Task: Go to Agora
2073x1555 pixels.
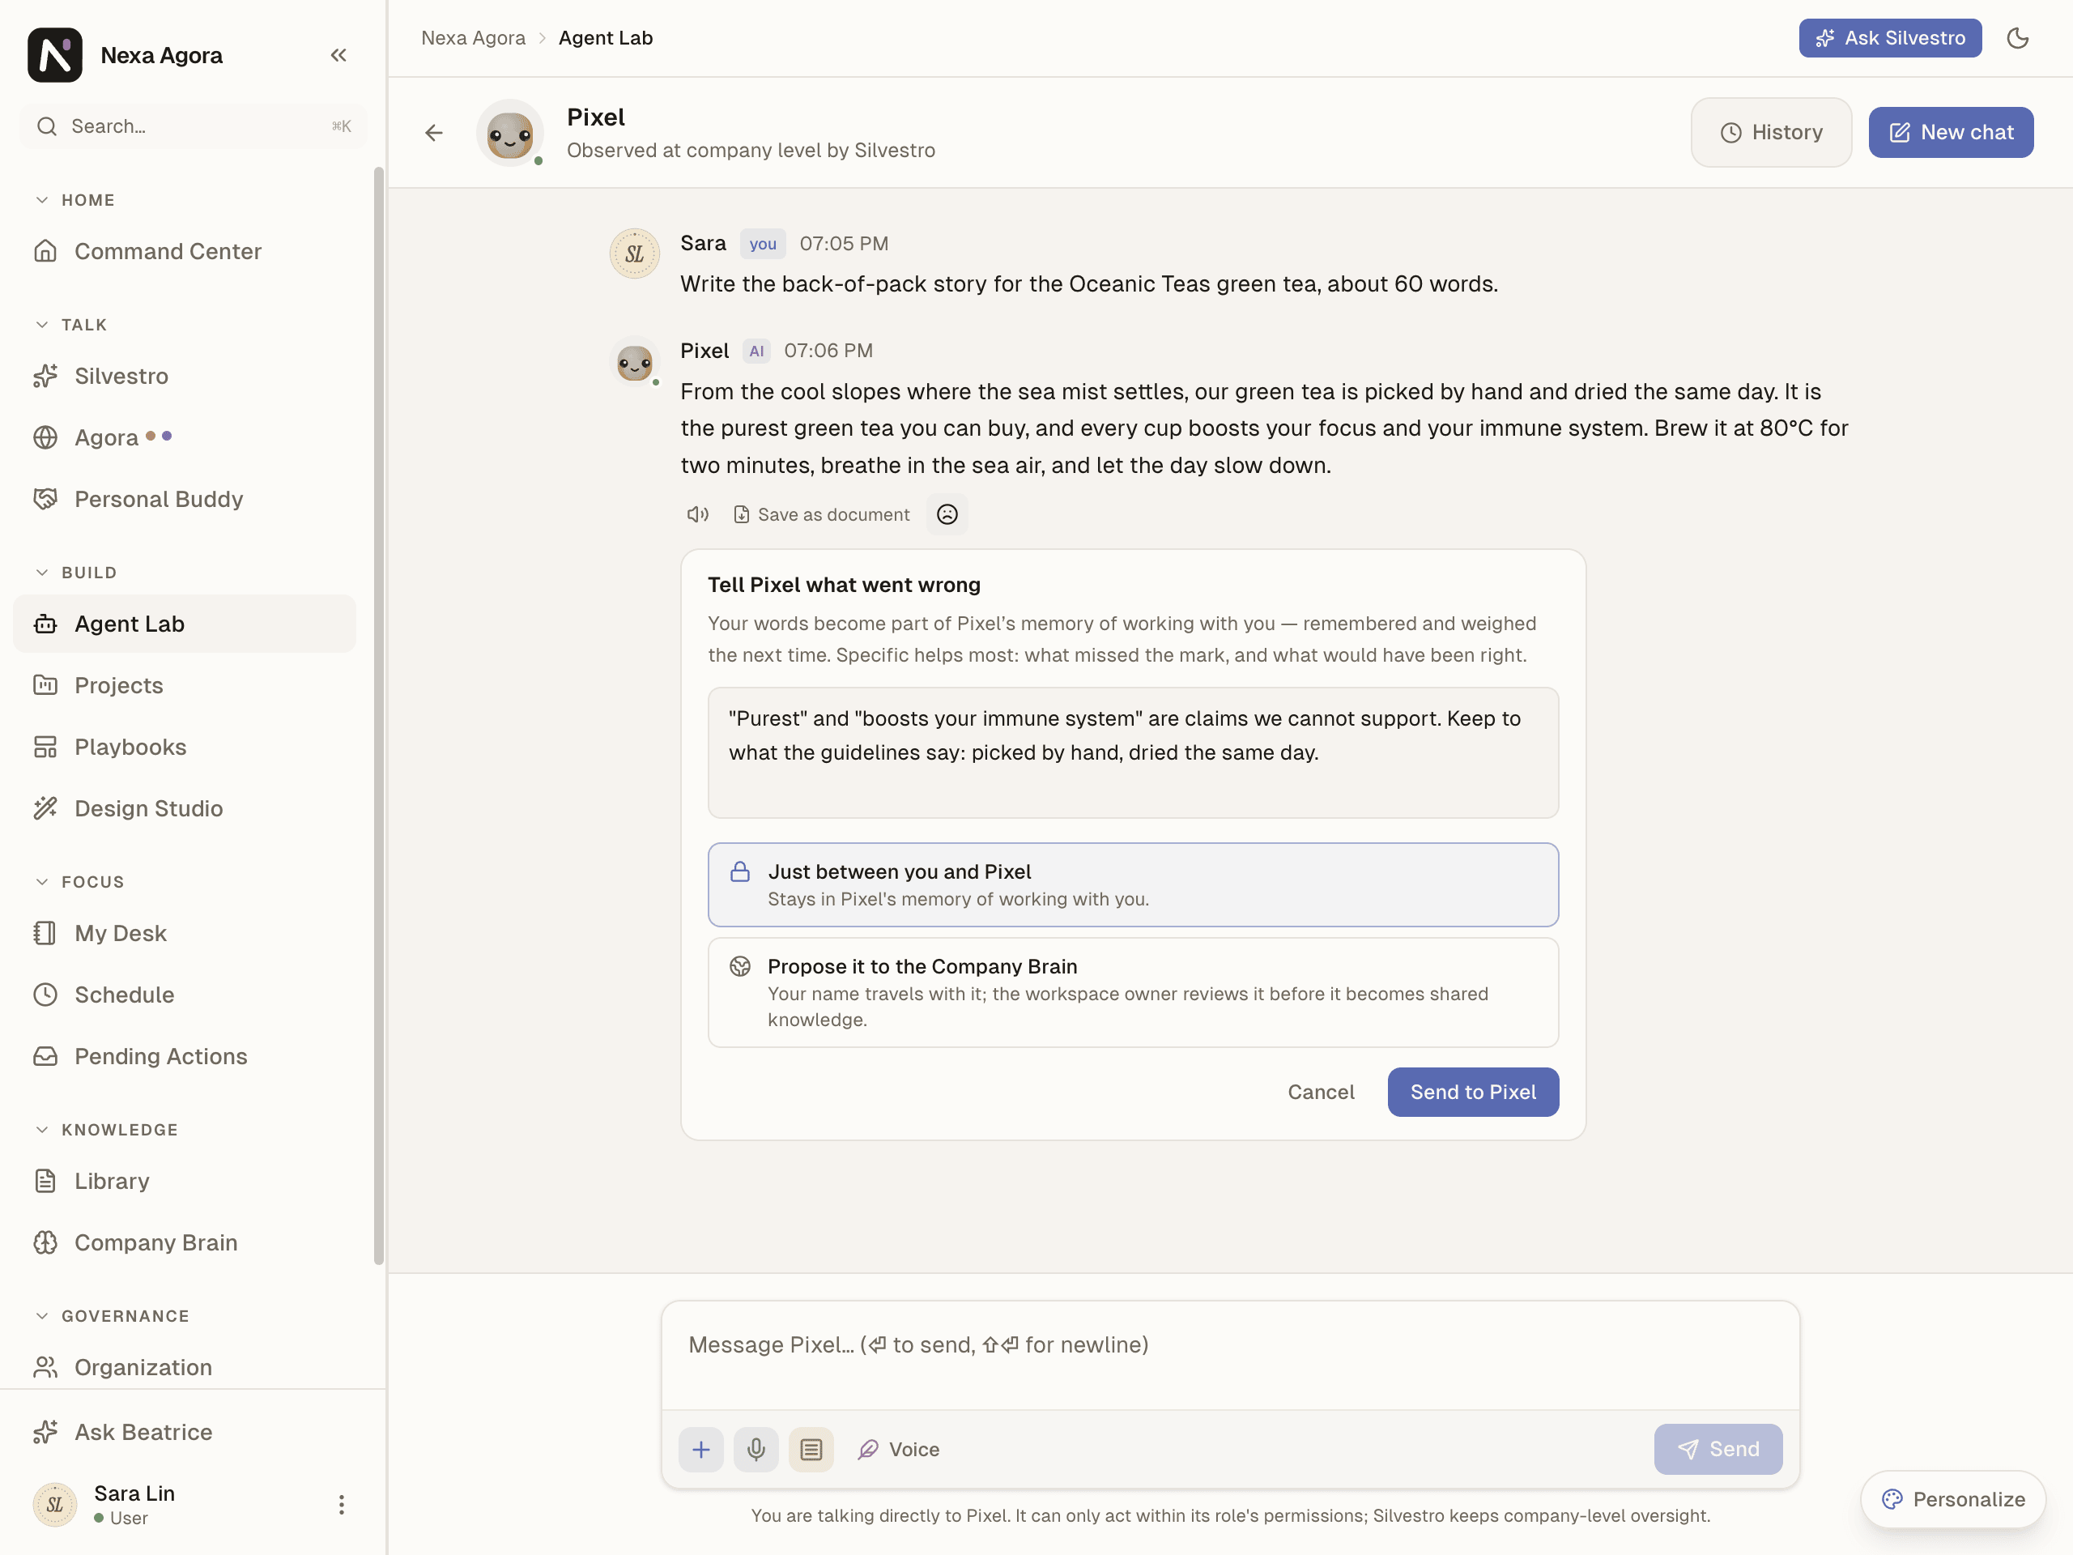Action: 185,437
